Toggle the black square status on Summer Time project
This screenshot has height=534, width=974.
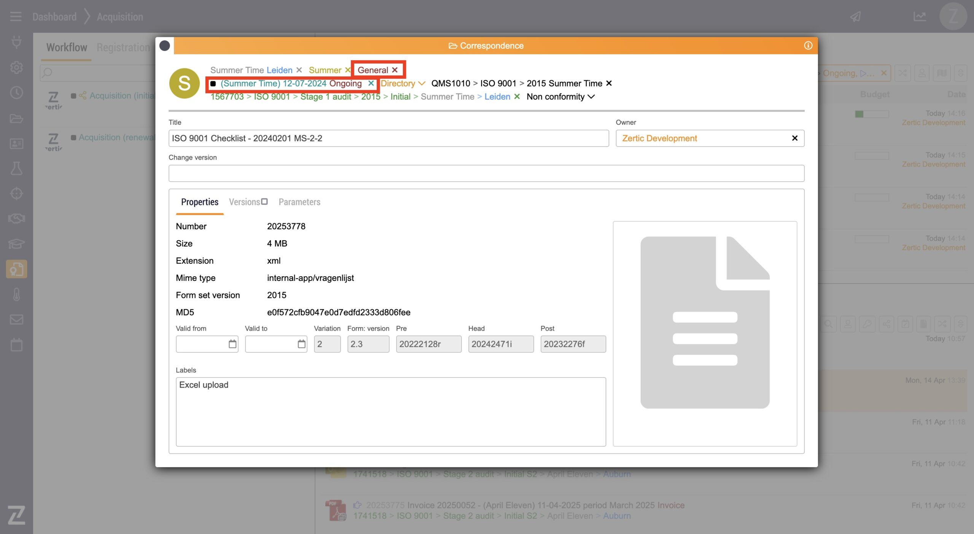coord(213,84)
